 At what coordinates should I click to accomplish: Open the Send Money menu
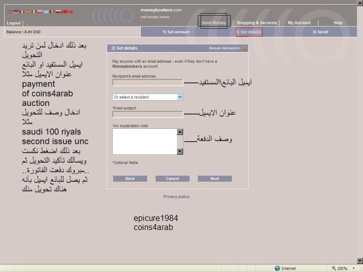214,23
